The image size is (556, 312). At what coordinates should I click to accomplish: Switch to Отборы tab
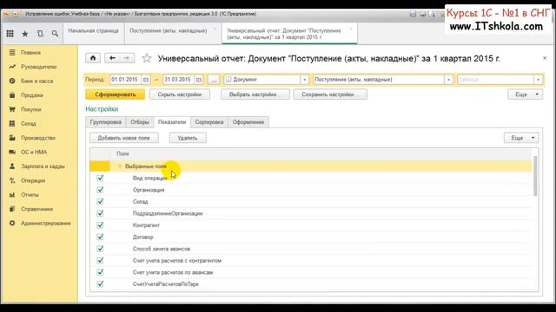[140, 122]
